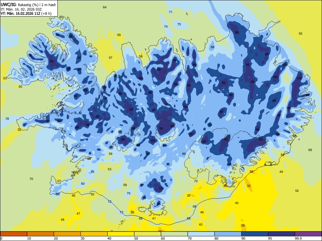Click the humidity value "71" on the map
322x241 pixels.
click(x=171, y=12)
